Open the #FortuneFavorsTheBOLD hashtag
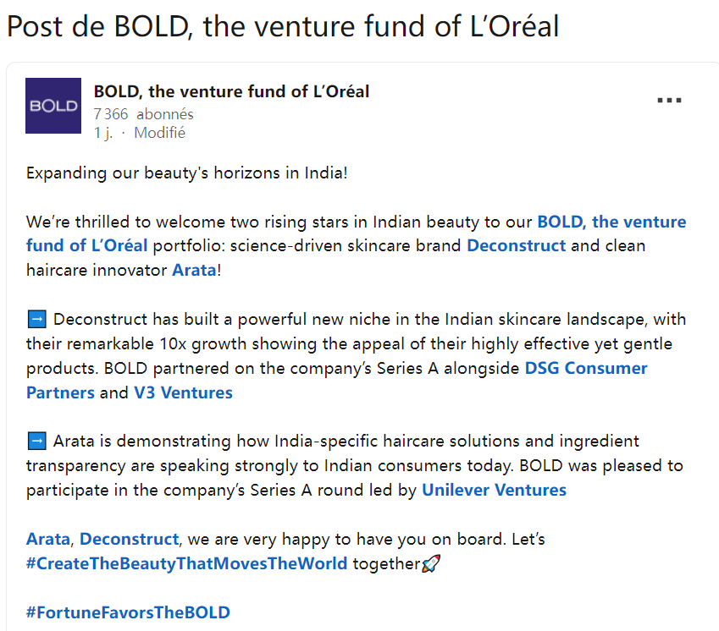Viewport: 719px width, 631px height. pos(128,612)
